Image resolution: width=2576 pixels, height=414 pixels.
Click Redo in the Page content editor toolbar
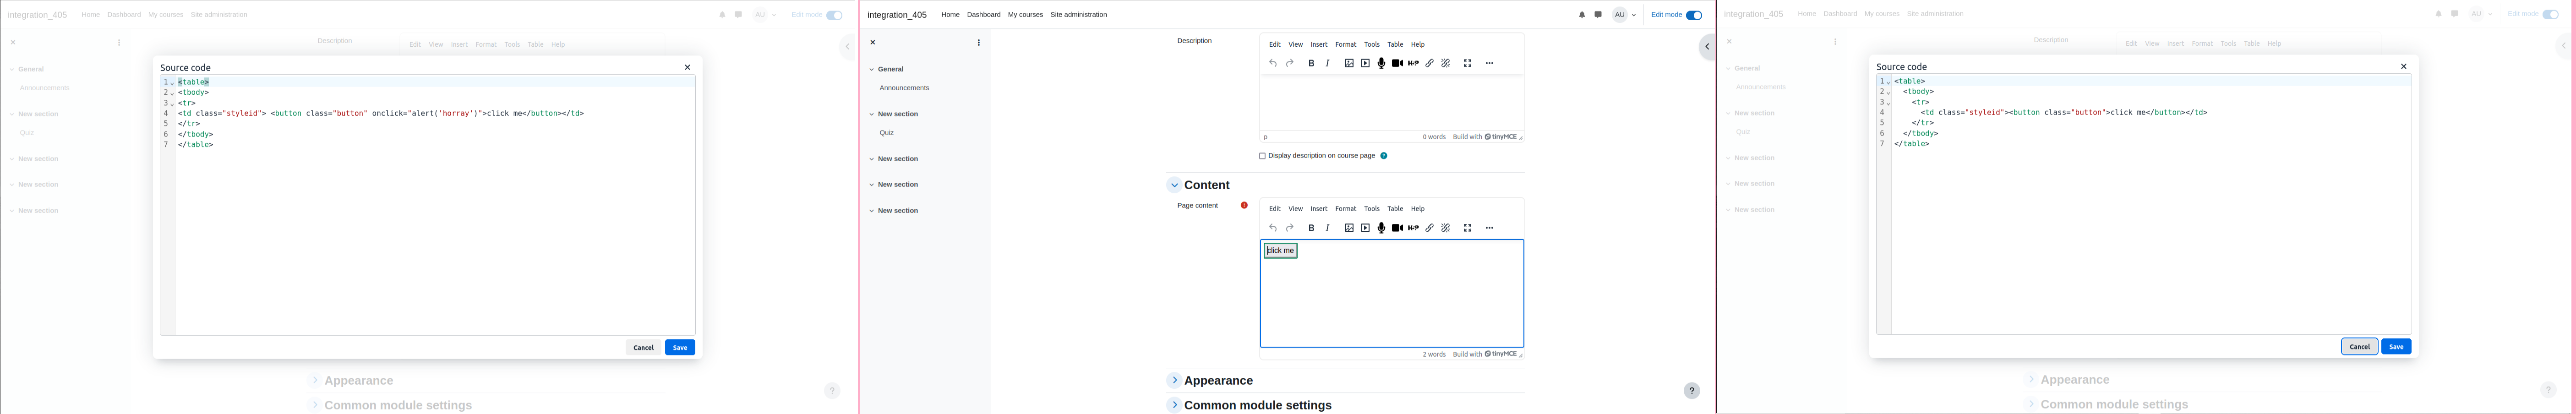click(1290, 228)
